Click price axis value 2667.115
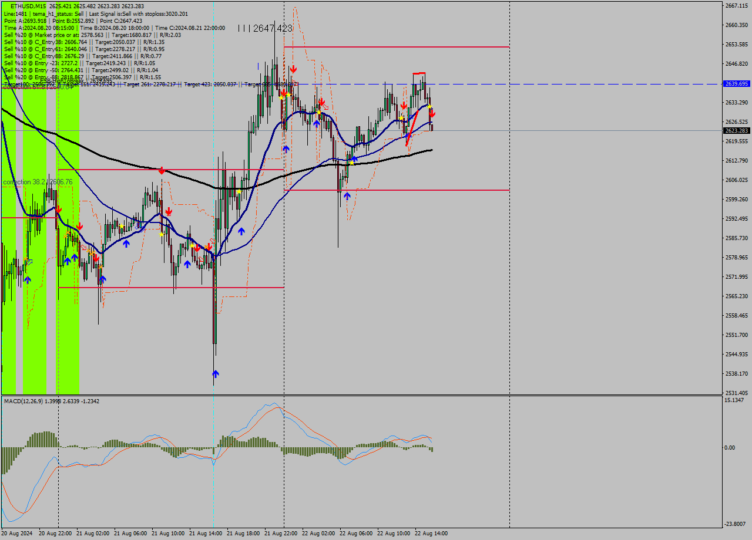 pyautogui.click(x=736, y=6)
